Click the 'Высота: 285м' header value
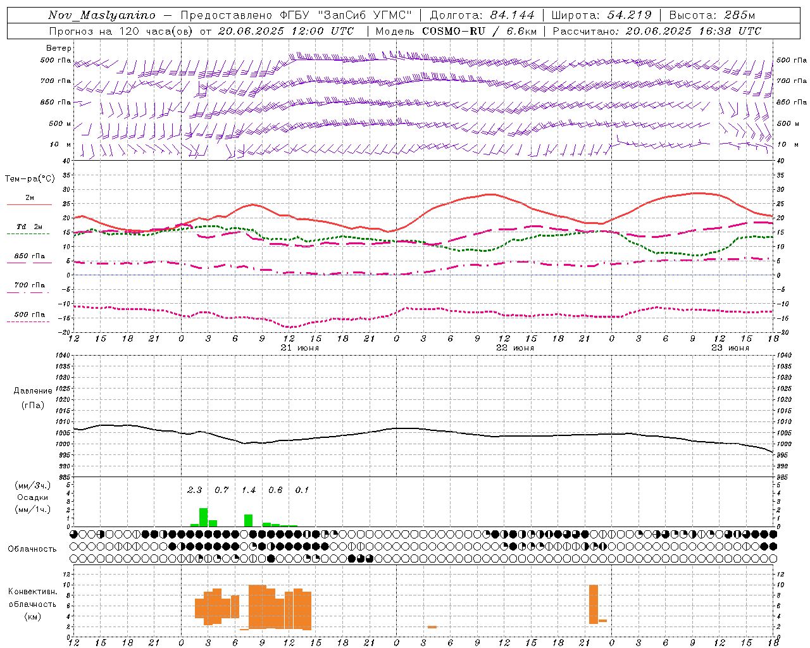 [712, 15]
